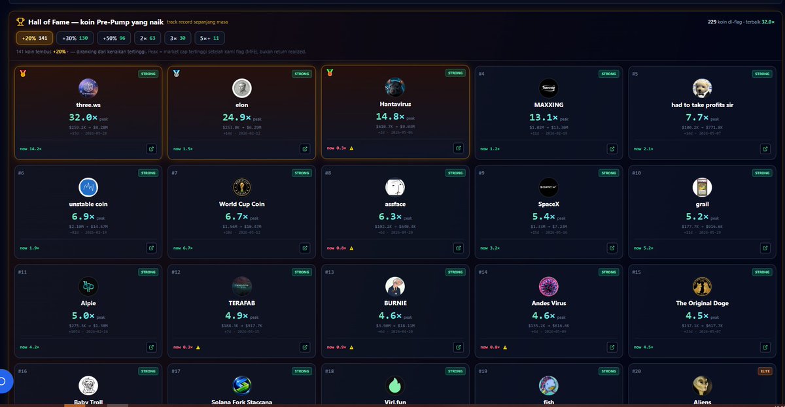Open external link on three.ws card

point(151,148)
